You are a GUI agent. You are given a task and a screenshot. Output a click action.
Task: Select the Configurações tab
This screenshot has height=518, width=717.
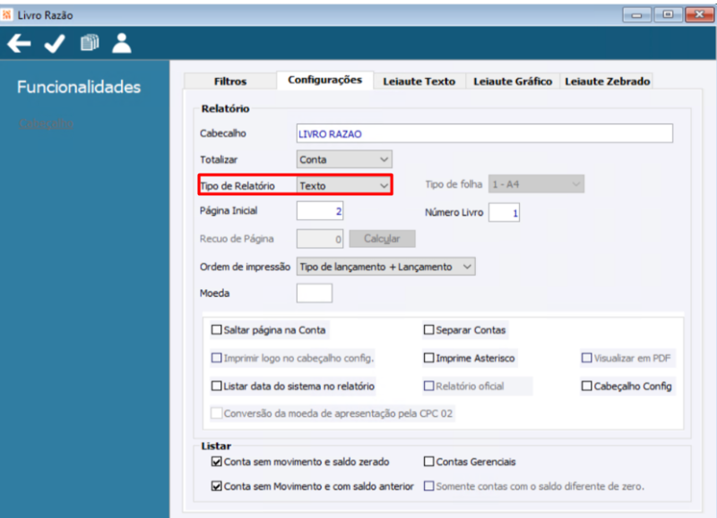pos(324,80)
